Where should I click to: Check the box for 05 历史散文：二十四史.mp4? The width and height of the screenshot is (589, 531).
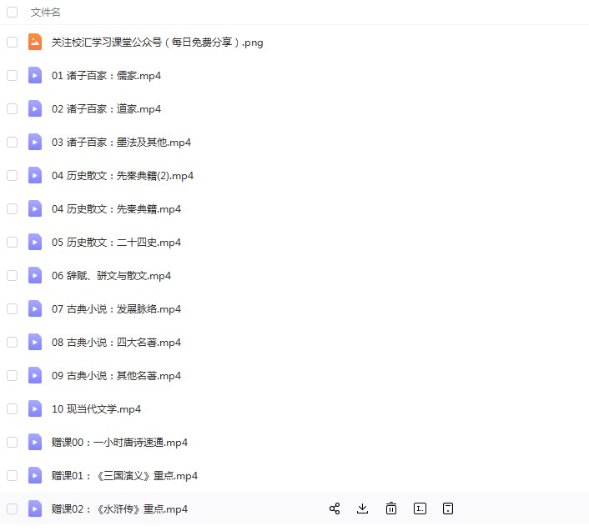tap(12, 242)
